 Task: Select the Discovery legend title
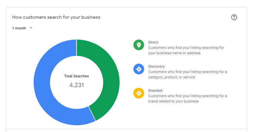point(157,66)
